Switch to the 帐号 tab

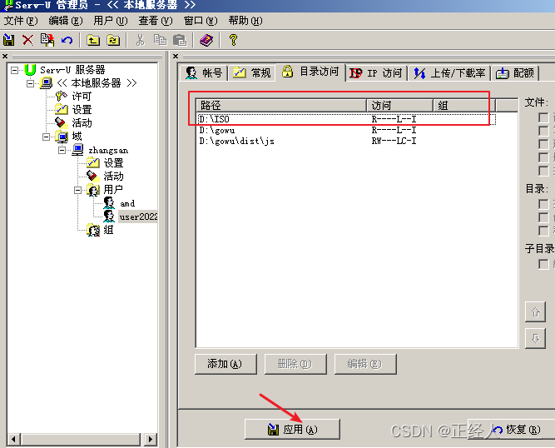pos(204,73)
